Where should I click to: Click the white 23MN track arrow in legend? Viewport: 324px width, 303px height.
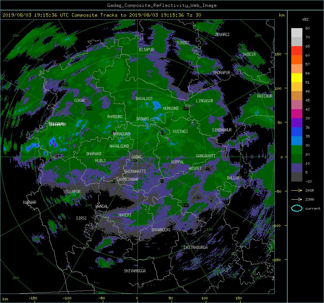click(x=297, y=199)
